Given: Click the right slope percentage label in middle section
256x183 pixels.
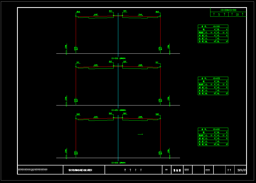Looking at the screenshot, I should 140,65.
